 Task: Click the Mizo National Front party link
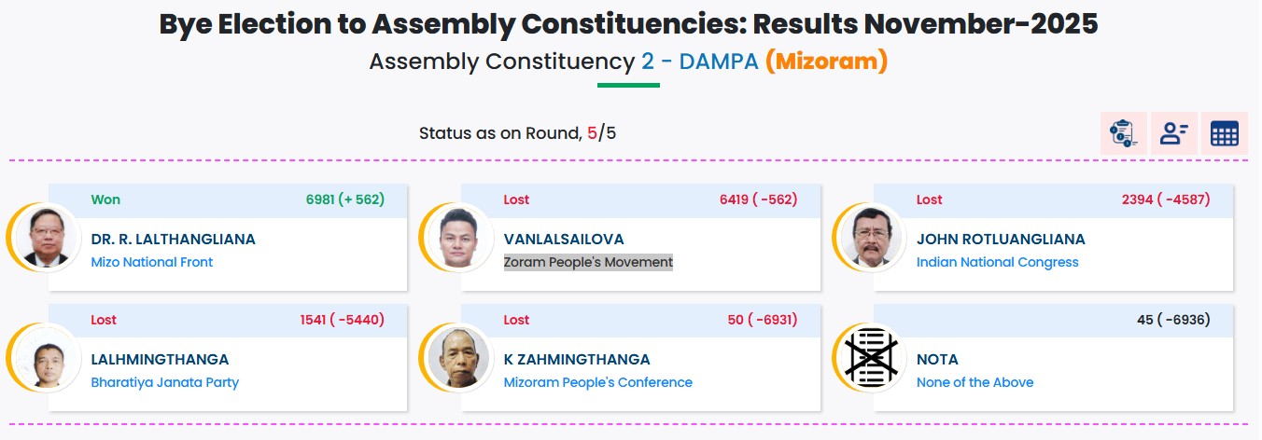[x=152, y=262]
